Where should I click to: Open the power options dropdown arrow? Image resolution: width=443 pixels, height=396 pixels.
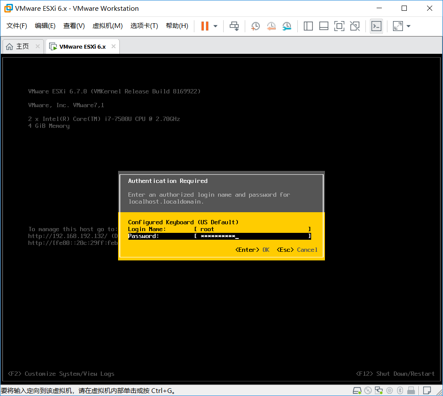click(x=215, y=26)
